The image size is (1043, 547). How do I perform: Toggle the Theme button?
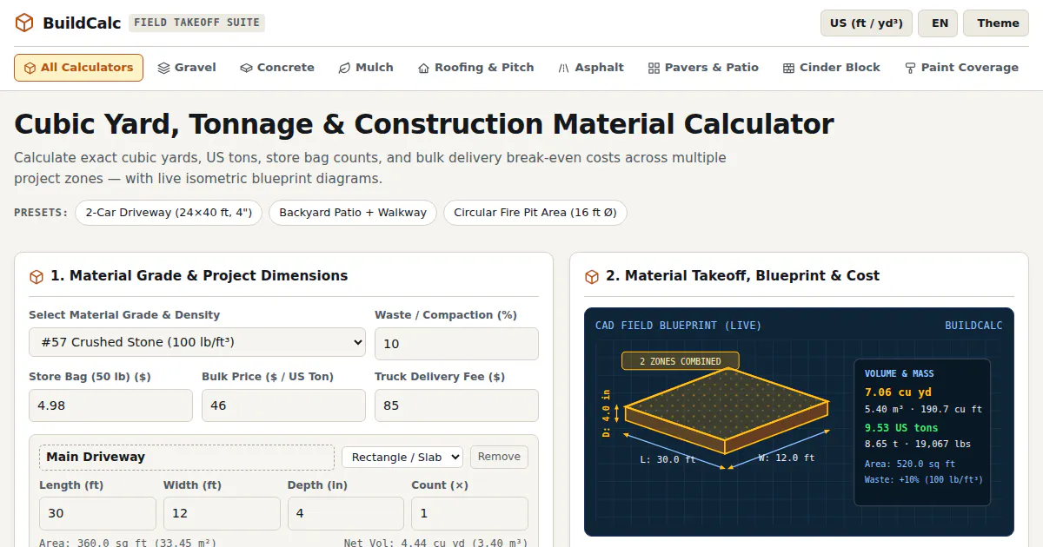[x=996, y=23]
